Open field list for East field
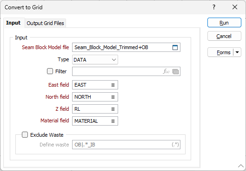Viewport: 246px width, 171px height. (x=113, y=85)
